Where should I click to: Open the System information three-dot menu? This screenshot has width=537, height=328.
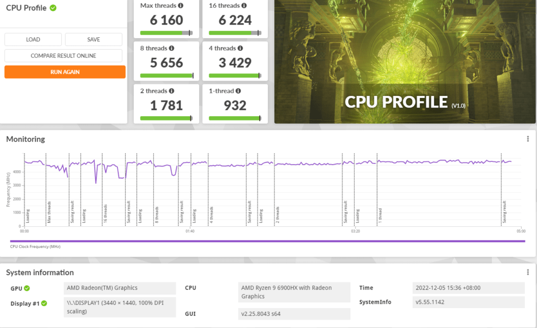(x=528, y=272)
